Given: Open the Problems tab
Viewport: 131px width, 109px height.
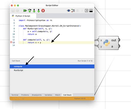Looking at the screenshot, I should [25, 95].
